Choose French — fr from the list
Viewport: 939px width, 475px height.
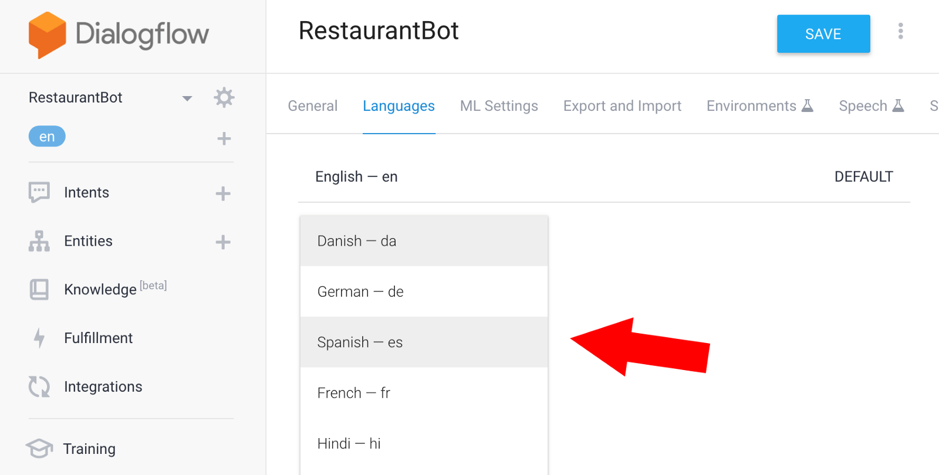[424, 393]
